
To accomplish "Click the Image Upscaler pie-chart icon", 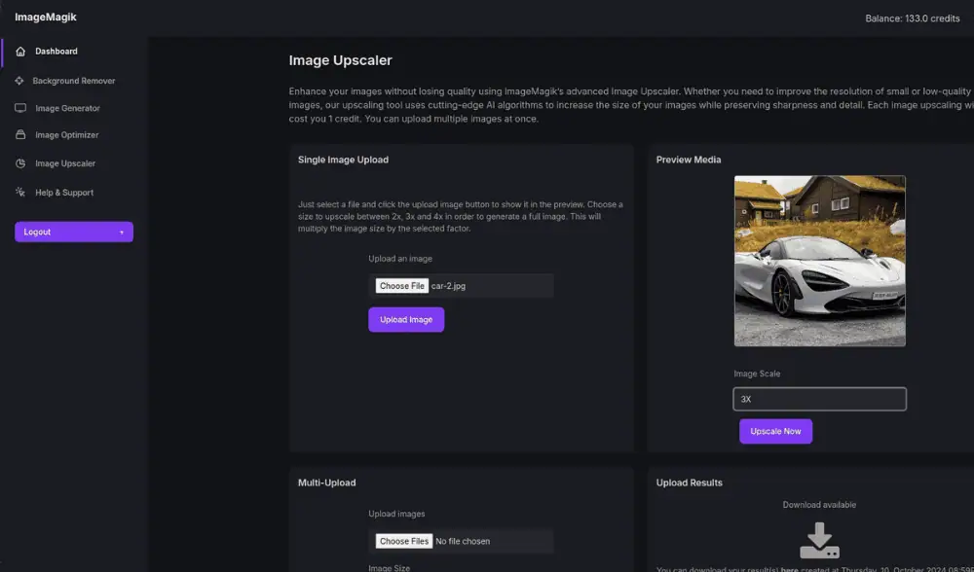I will pyautogui.click(x=20, y=163).
